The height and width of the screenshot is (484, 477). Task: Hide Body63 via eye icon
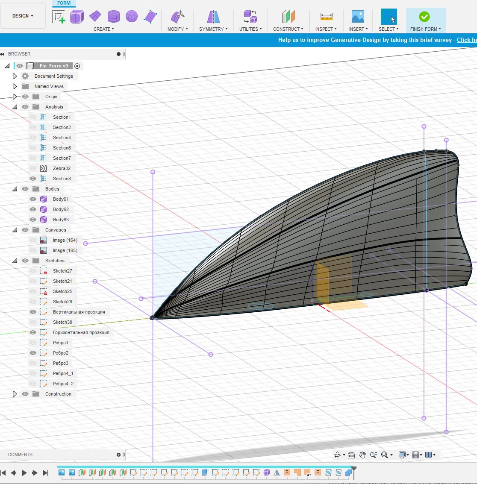33,220
